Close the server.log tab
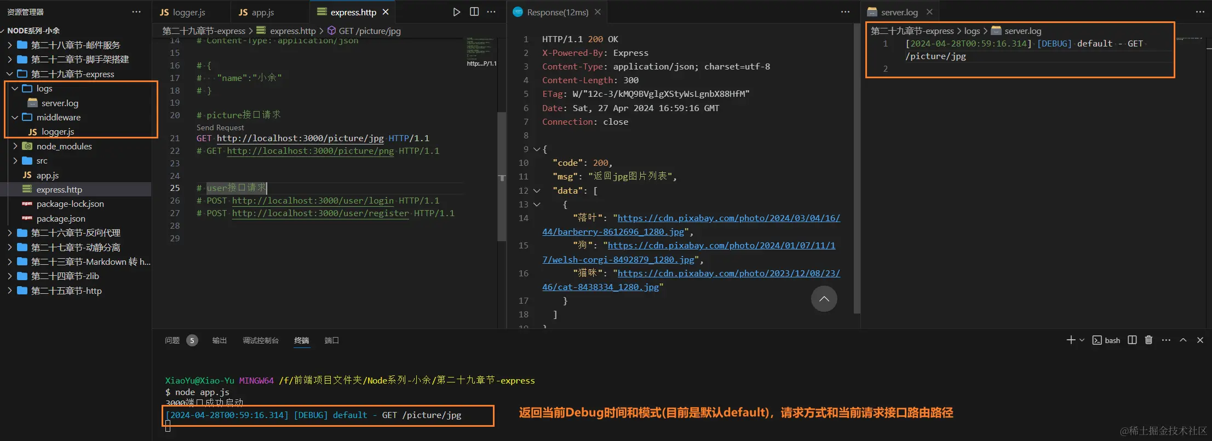Screen dimensions: 1212x441 click(x=929, y=12)
